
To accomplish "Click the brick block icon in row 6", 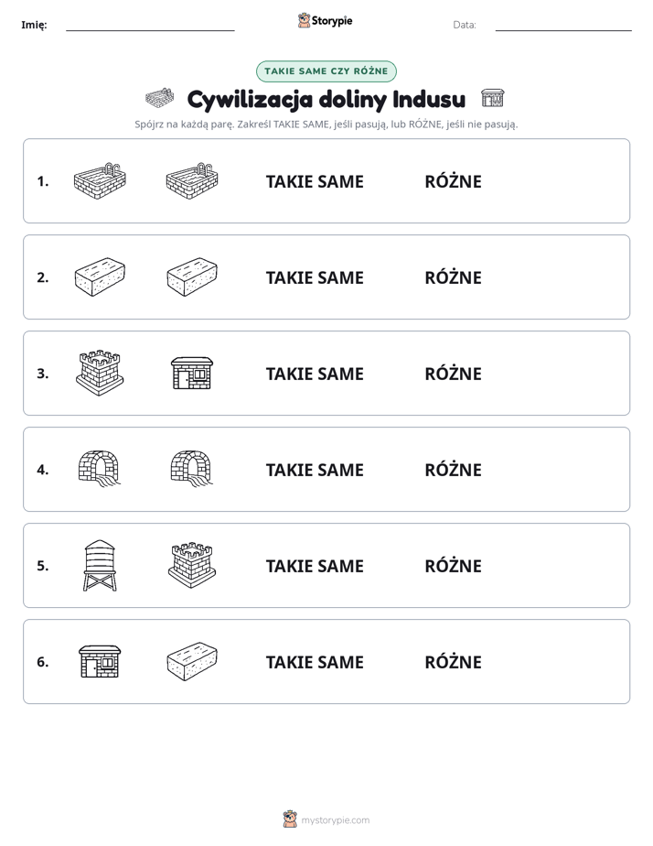I will pos(192,661).
